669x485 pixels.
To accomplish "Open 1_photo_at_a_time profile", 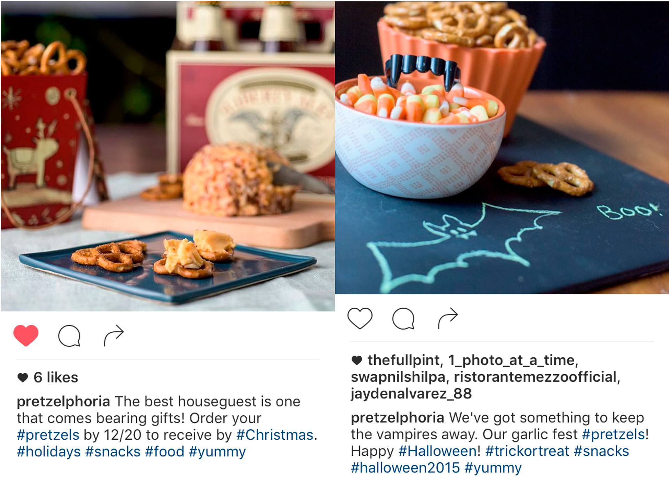I will [511, 360].
